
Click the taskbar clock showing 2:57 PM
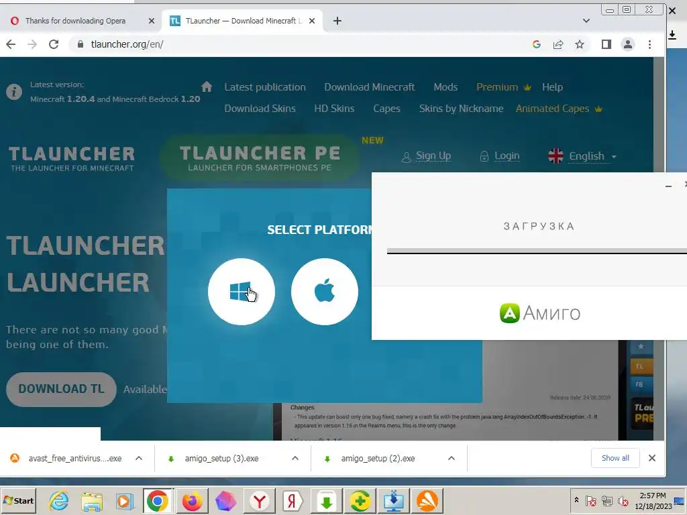click(x=653, y=500)
